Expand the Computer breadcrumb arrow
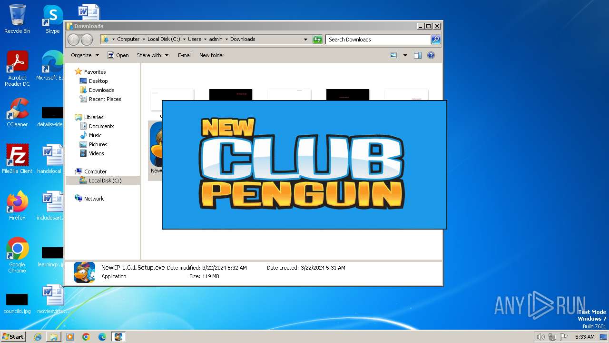Viewport: 609px width, 343px height. 144,40
